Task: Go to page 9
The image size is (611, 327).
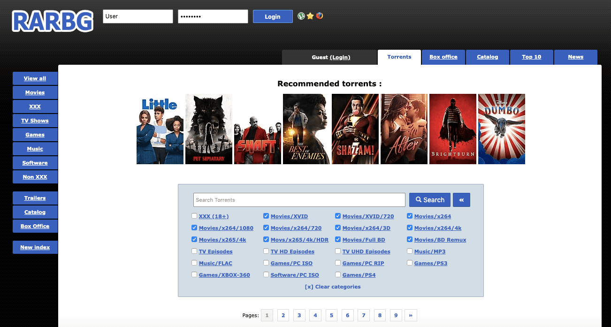Action: pos(396,315)
